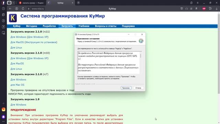
Task: Open the Yandex home button in toolbar
Action: pyautogui.click(x=16, y=9)
